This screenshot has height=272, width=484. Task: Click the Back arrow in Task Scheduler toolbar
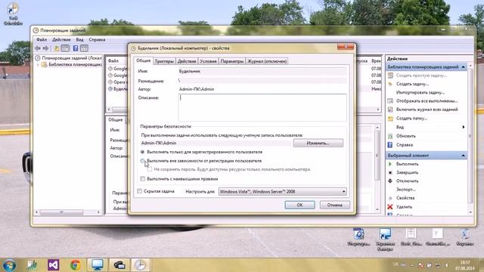point(38,48)
